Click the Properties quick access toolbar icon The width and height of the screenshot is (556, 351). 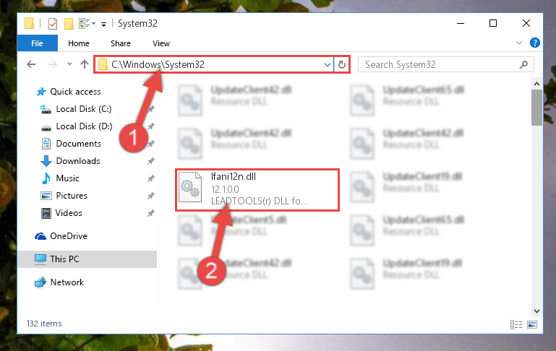coord(53,24)
